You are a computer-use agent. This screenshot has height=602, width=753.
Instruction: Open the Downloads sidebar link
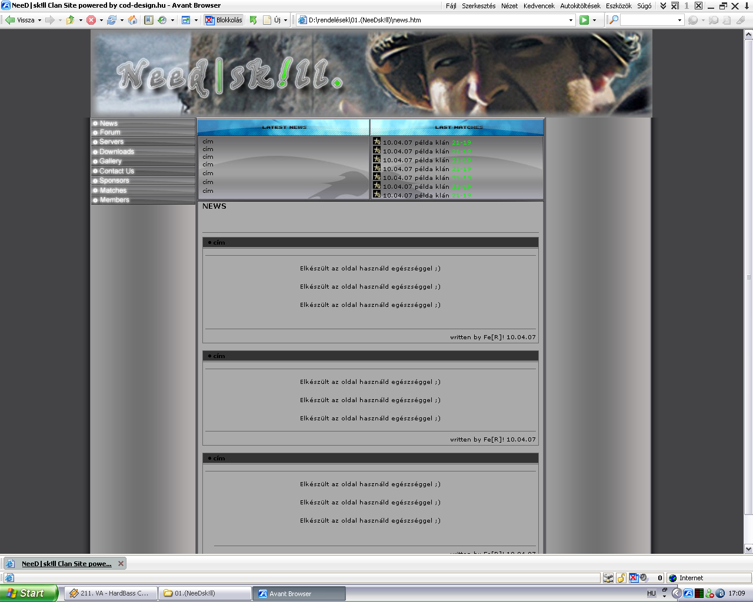143,152
